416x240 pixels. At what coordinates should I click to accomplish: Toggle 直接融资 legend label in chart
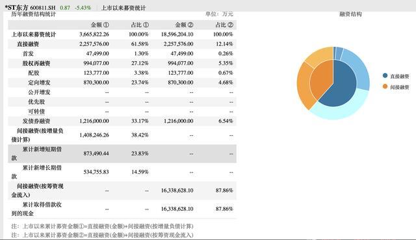(399, 77)
